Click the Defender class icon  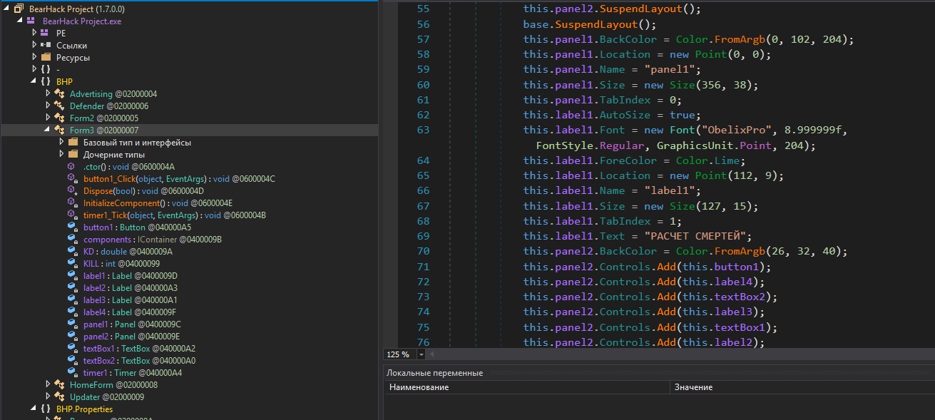(59, 106)
